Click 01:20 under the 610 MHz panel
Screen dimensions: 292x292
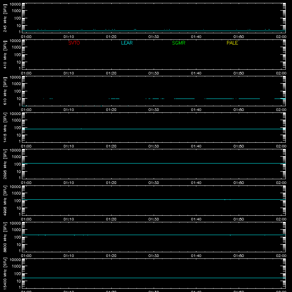pyautogui.click(x=111, y=110)
